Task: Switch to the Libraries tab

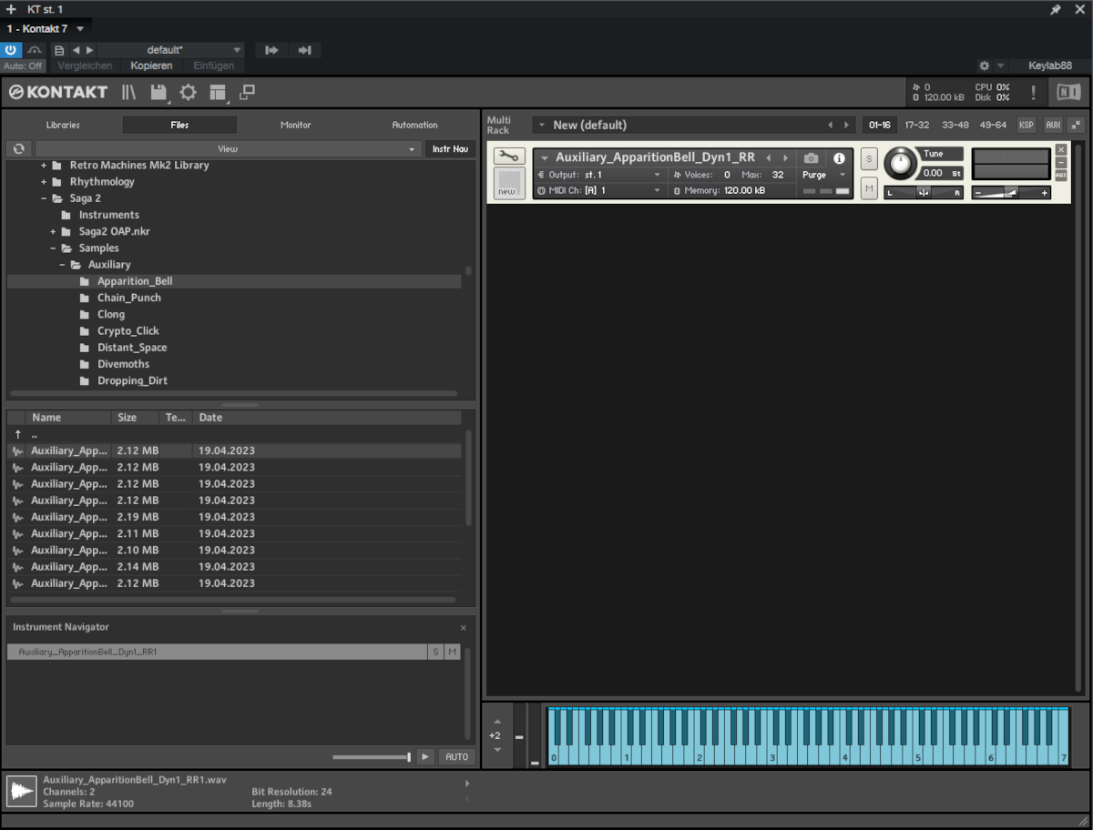Action: pos(63,125)
